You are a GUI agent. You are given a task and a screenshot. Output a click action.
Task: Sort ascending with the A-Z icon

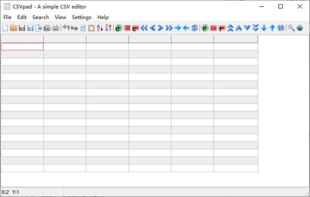100,28
